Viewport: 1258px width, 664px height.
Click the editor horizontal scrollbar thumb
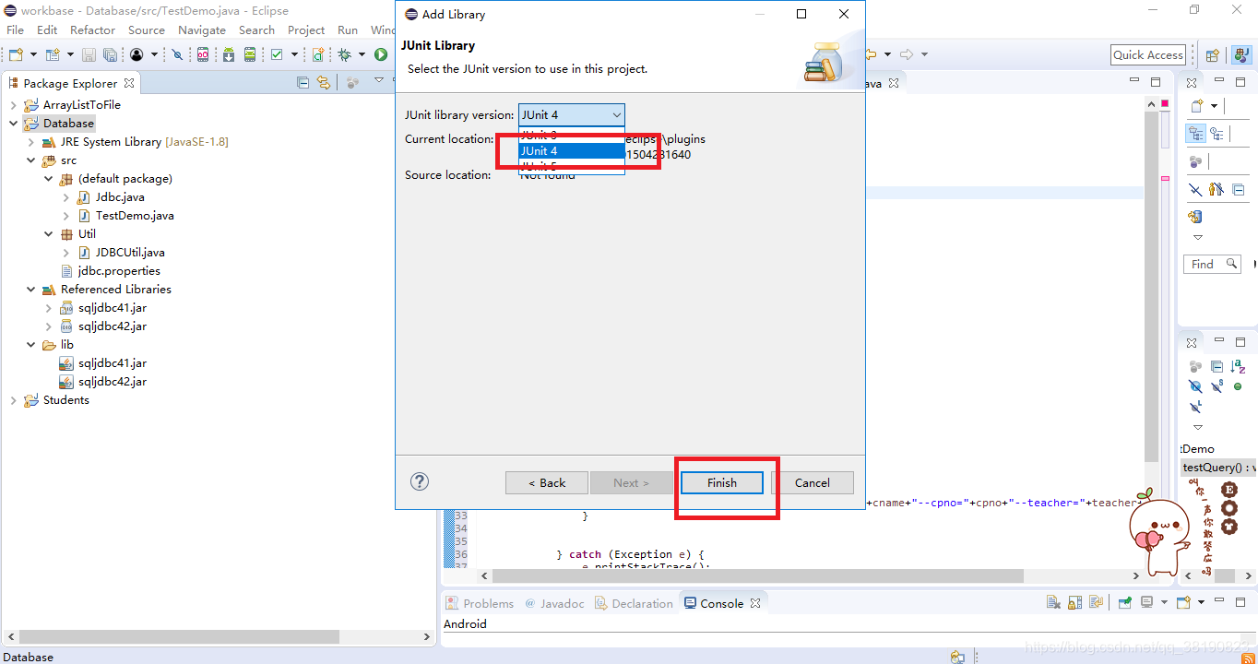tap(758, 575)
